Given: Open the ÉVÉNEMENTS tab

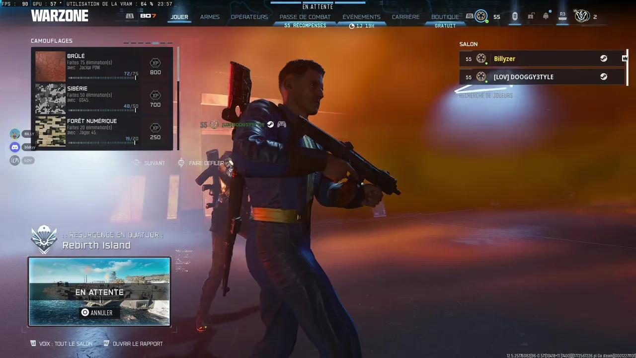Looking at the screenshot, I should pos(361,17).
